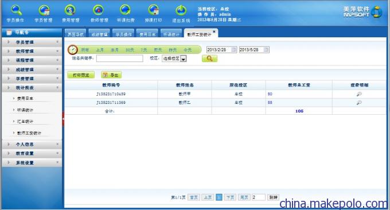Filter by 30天 time range
Viewport: 390px width, 210px height.
point(130,50)
